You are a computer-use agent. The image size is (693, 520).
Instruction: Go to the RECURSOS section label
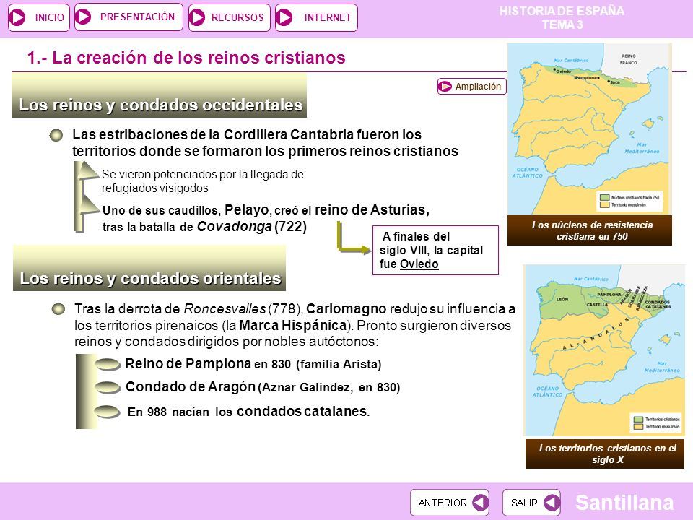click(237, 17)
